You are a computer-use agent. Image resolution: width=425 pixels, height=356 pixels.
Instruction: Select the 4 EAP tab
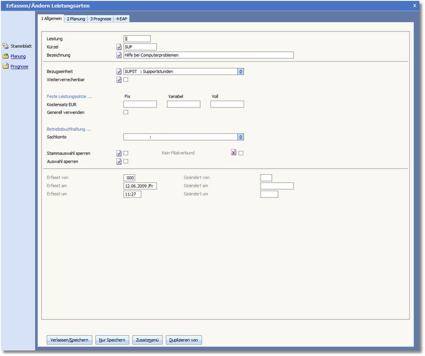[x=122, y=19]
